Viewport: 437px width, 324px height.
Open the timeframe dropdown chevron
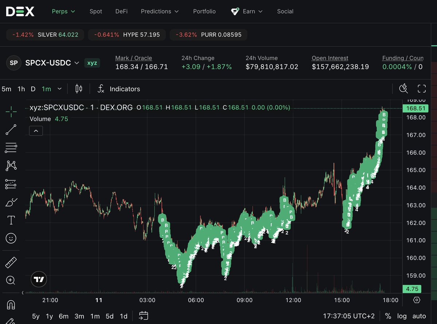point(60,88)
